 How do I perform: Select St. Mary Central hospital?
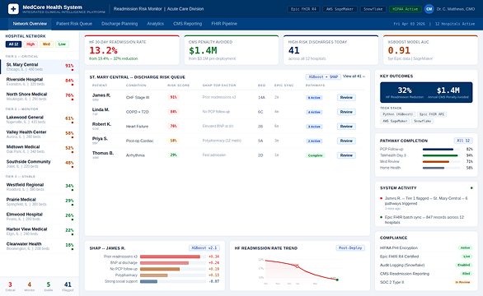coord(40,67)
